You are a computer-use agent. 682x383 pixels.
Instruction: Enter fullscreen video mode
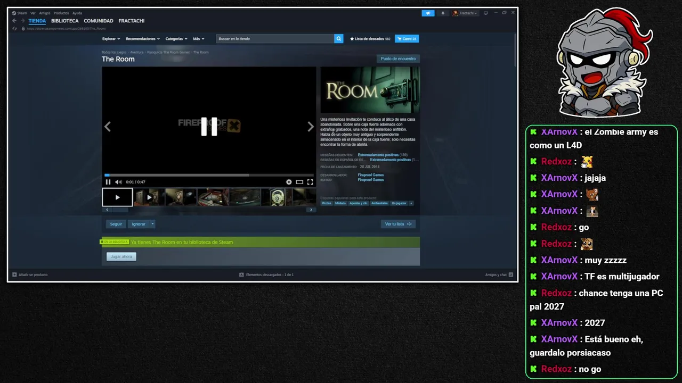(x=310, y=182)
